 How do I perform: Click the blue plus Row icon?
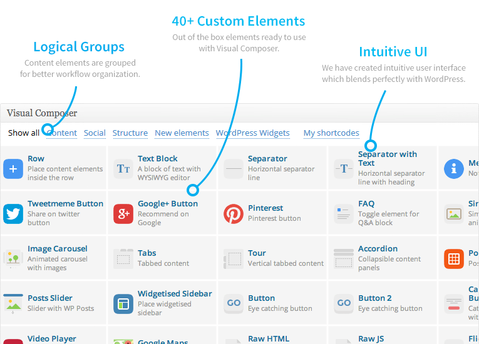(13, 169)
